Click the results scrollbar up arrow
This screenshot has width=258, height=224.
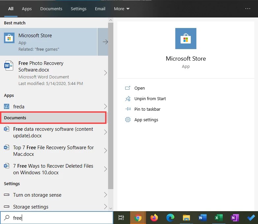tap(111, 20)
